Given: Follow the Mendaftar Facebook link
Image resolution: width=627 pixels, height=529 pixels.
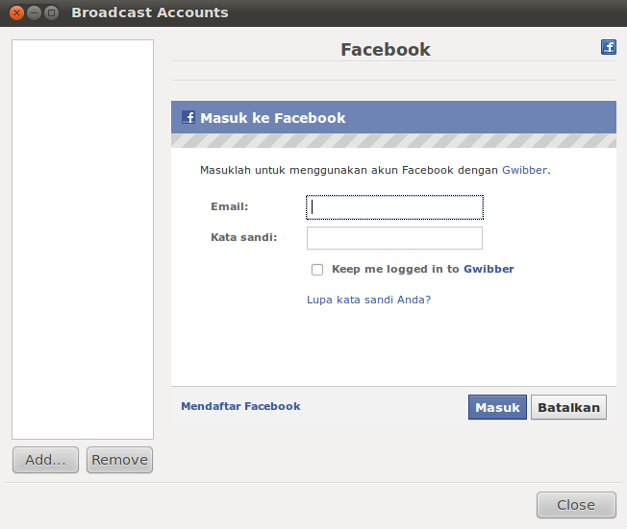Looking at the screenshot, I should pyautogui.click(x=240, y=406).
